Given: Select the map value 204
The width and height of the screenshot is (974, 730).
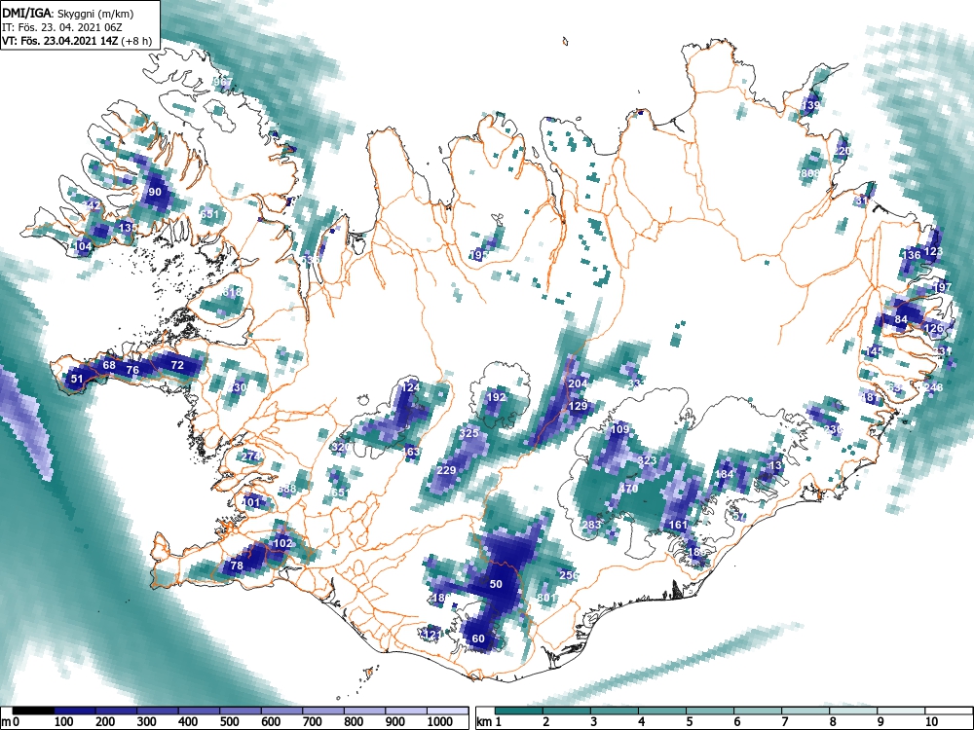Looking at the screenshot, I should pyautogui.click(x=578, y=383).
